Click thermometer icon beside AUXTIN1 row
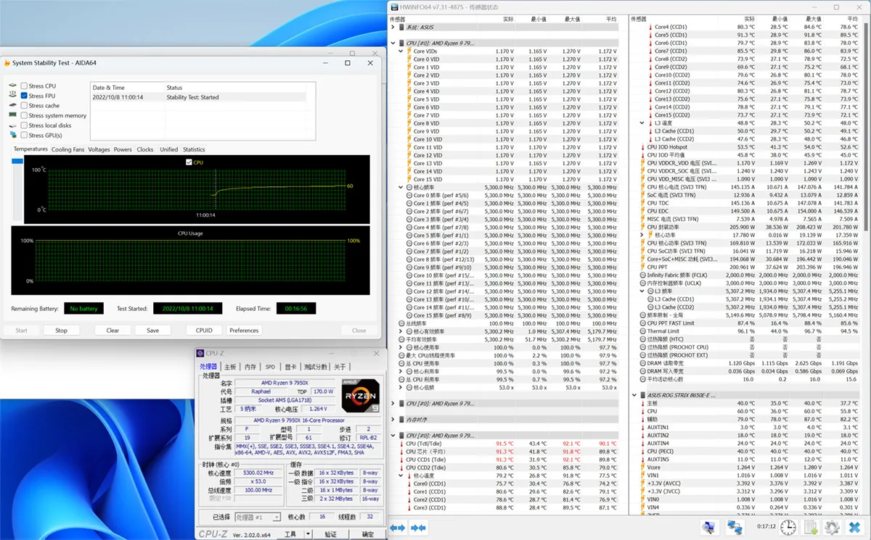Image resolution: width=871 pixels, height=540 pixels. 642,428
